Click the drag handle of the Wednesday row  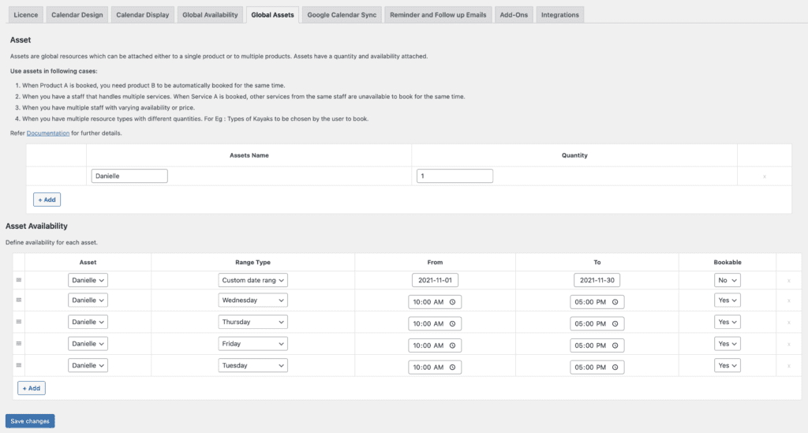[x=19, y=300]
